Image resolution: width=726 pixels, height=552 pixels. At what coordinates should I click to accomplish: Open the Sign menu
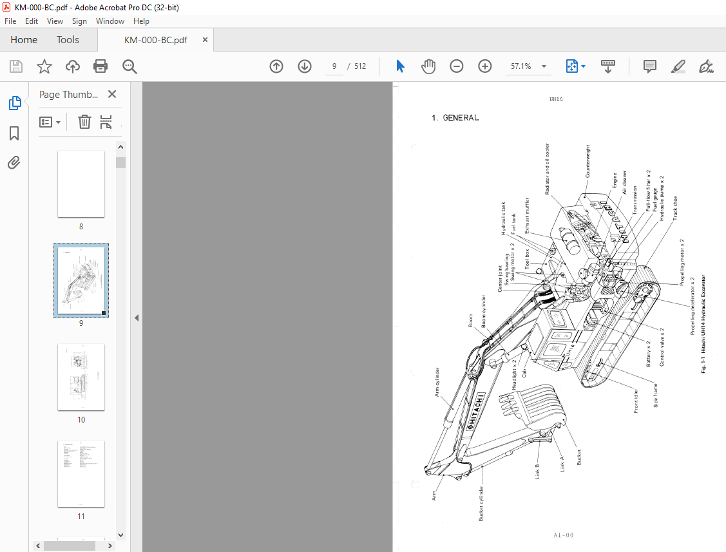point(79,21)
